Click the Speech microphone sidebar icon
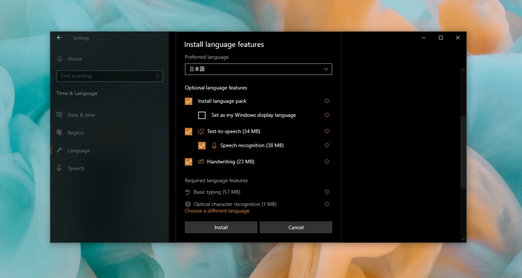Viewport: 522px width, 278px height. (59, 168)
